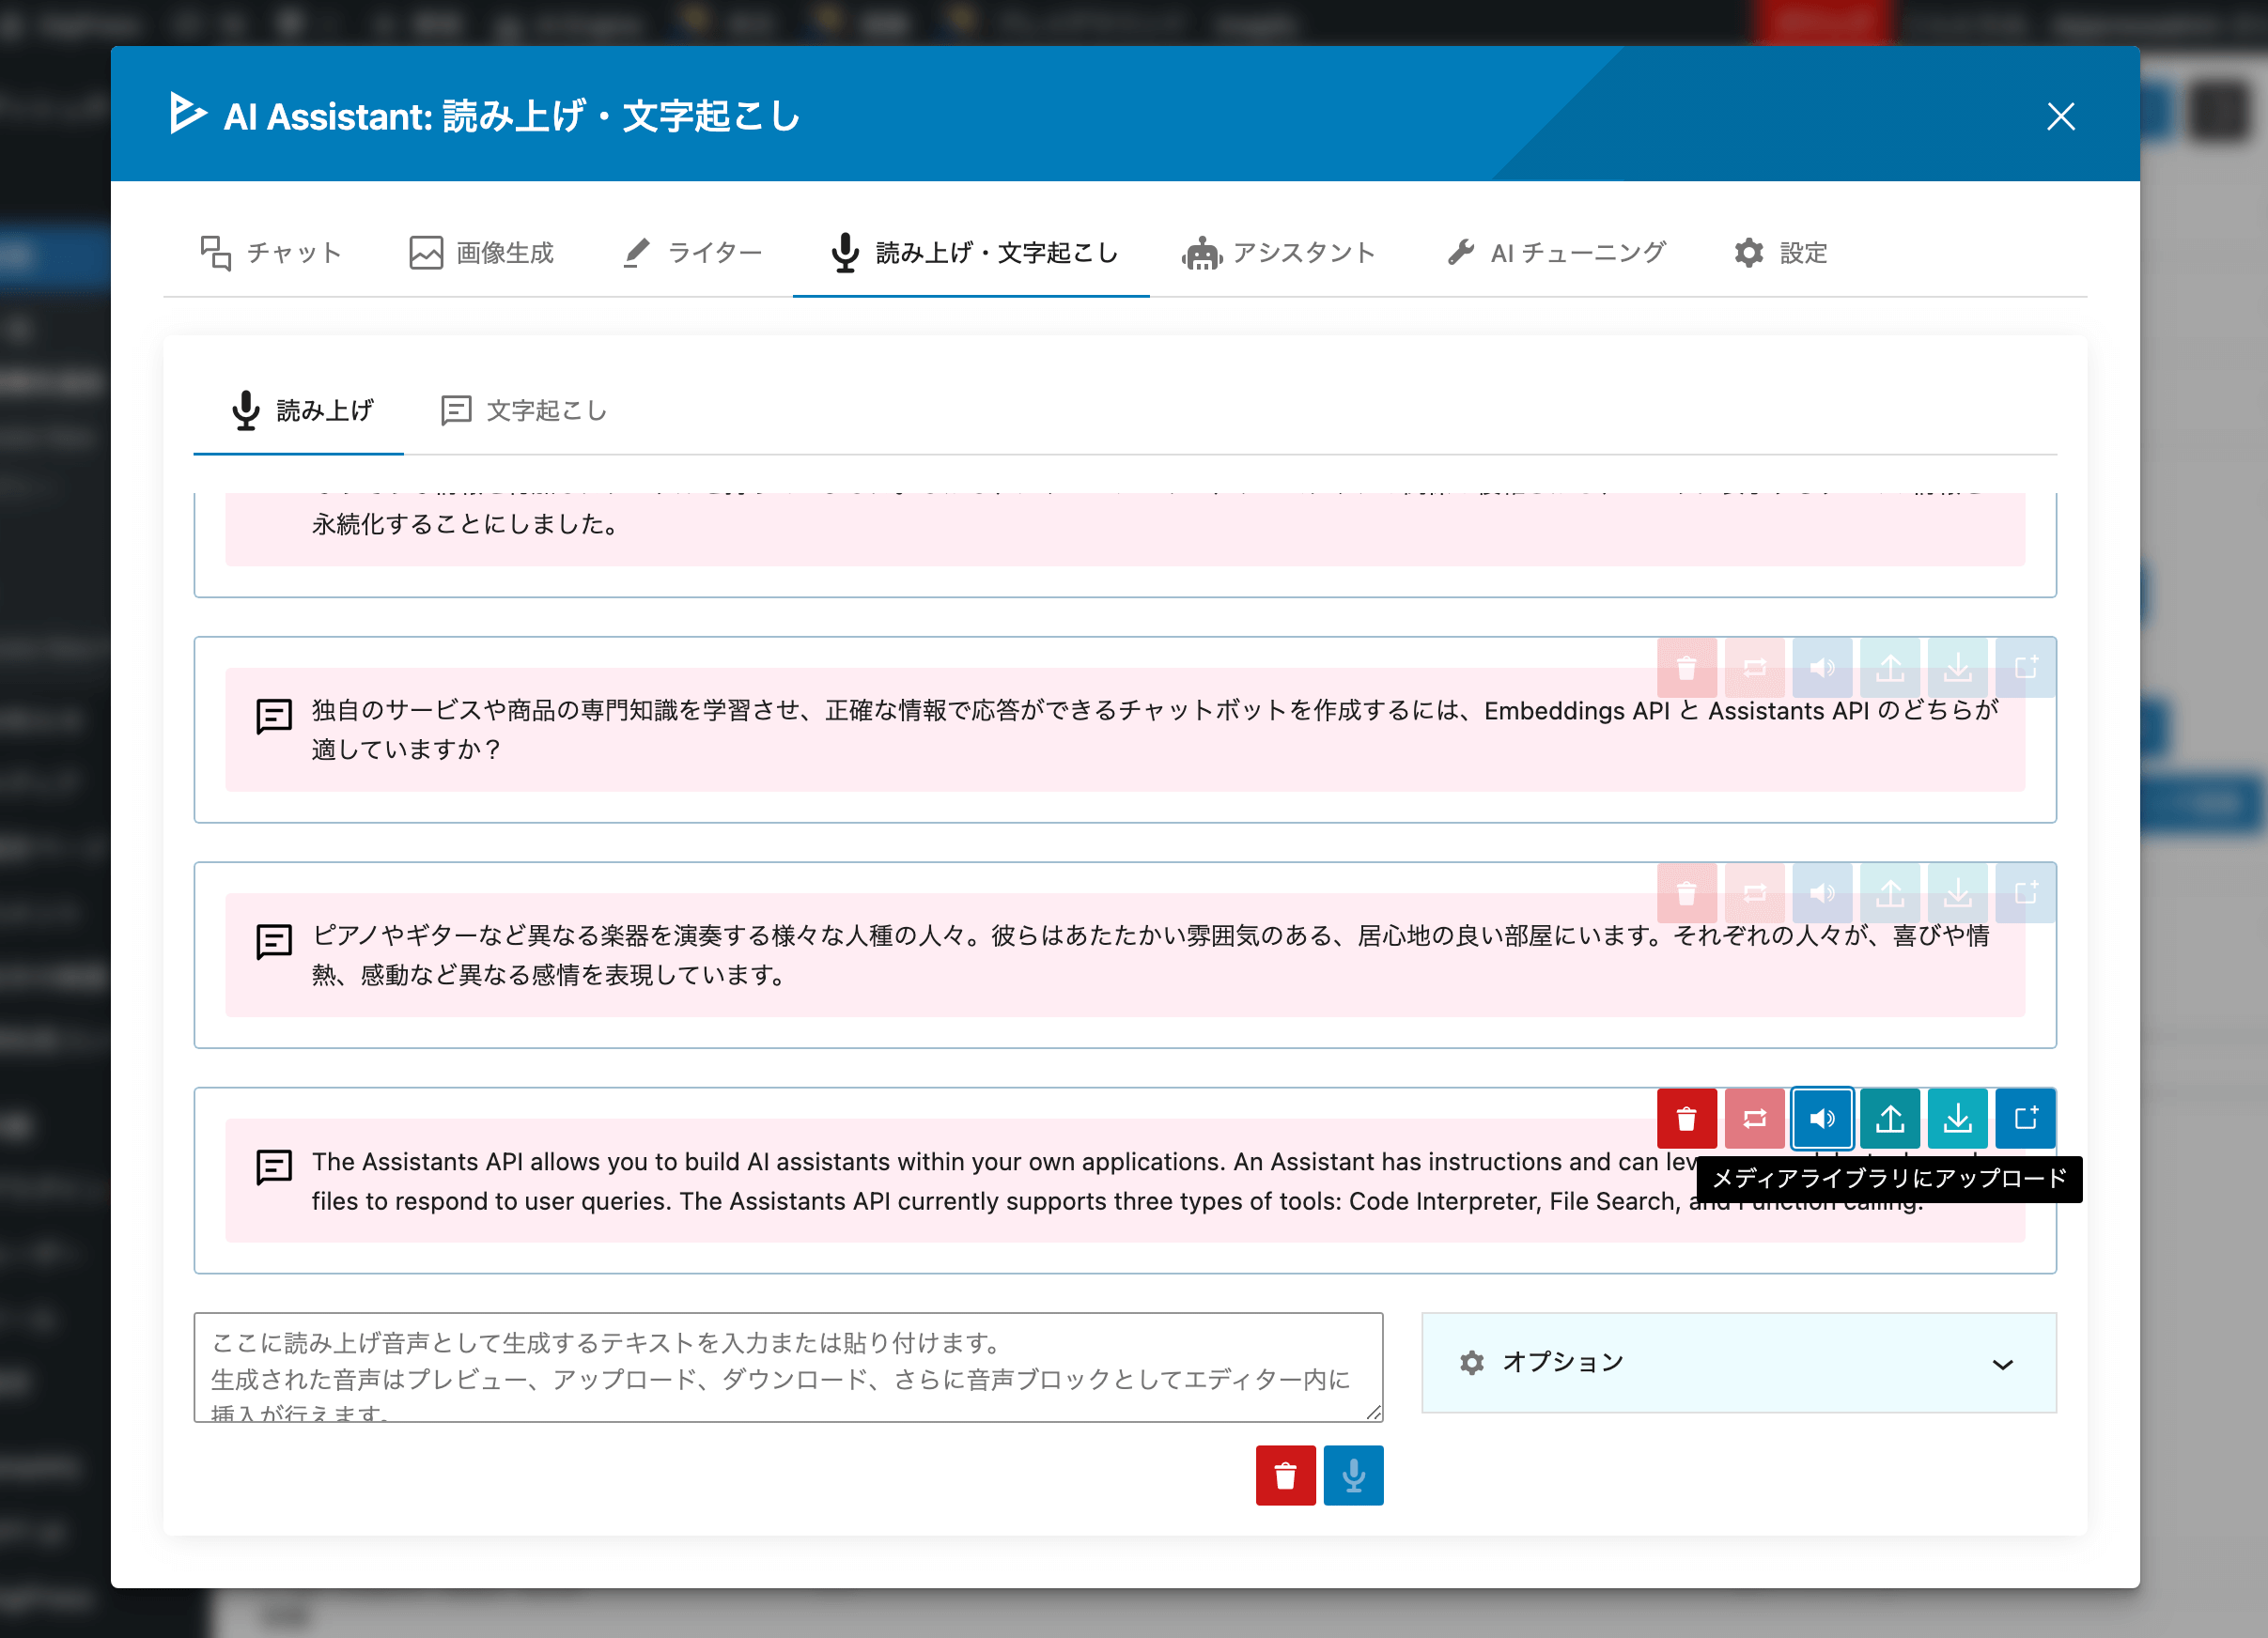Screen dimensions: 2268x1638
Task: Go to the AI チューニング tab
Action: [x=1556, y=253]
